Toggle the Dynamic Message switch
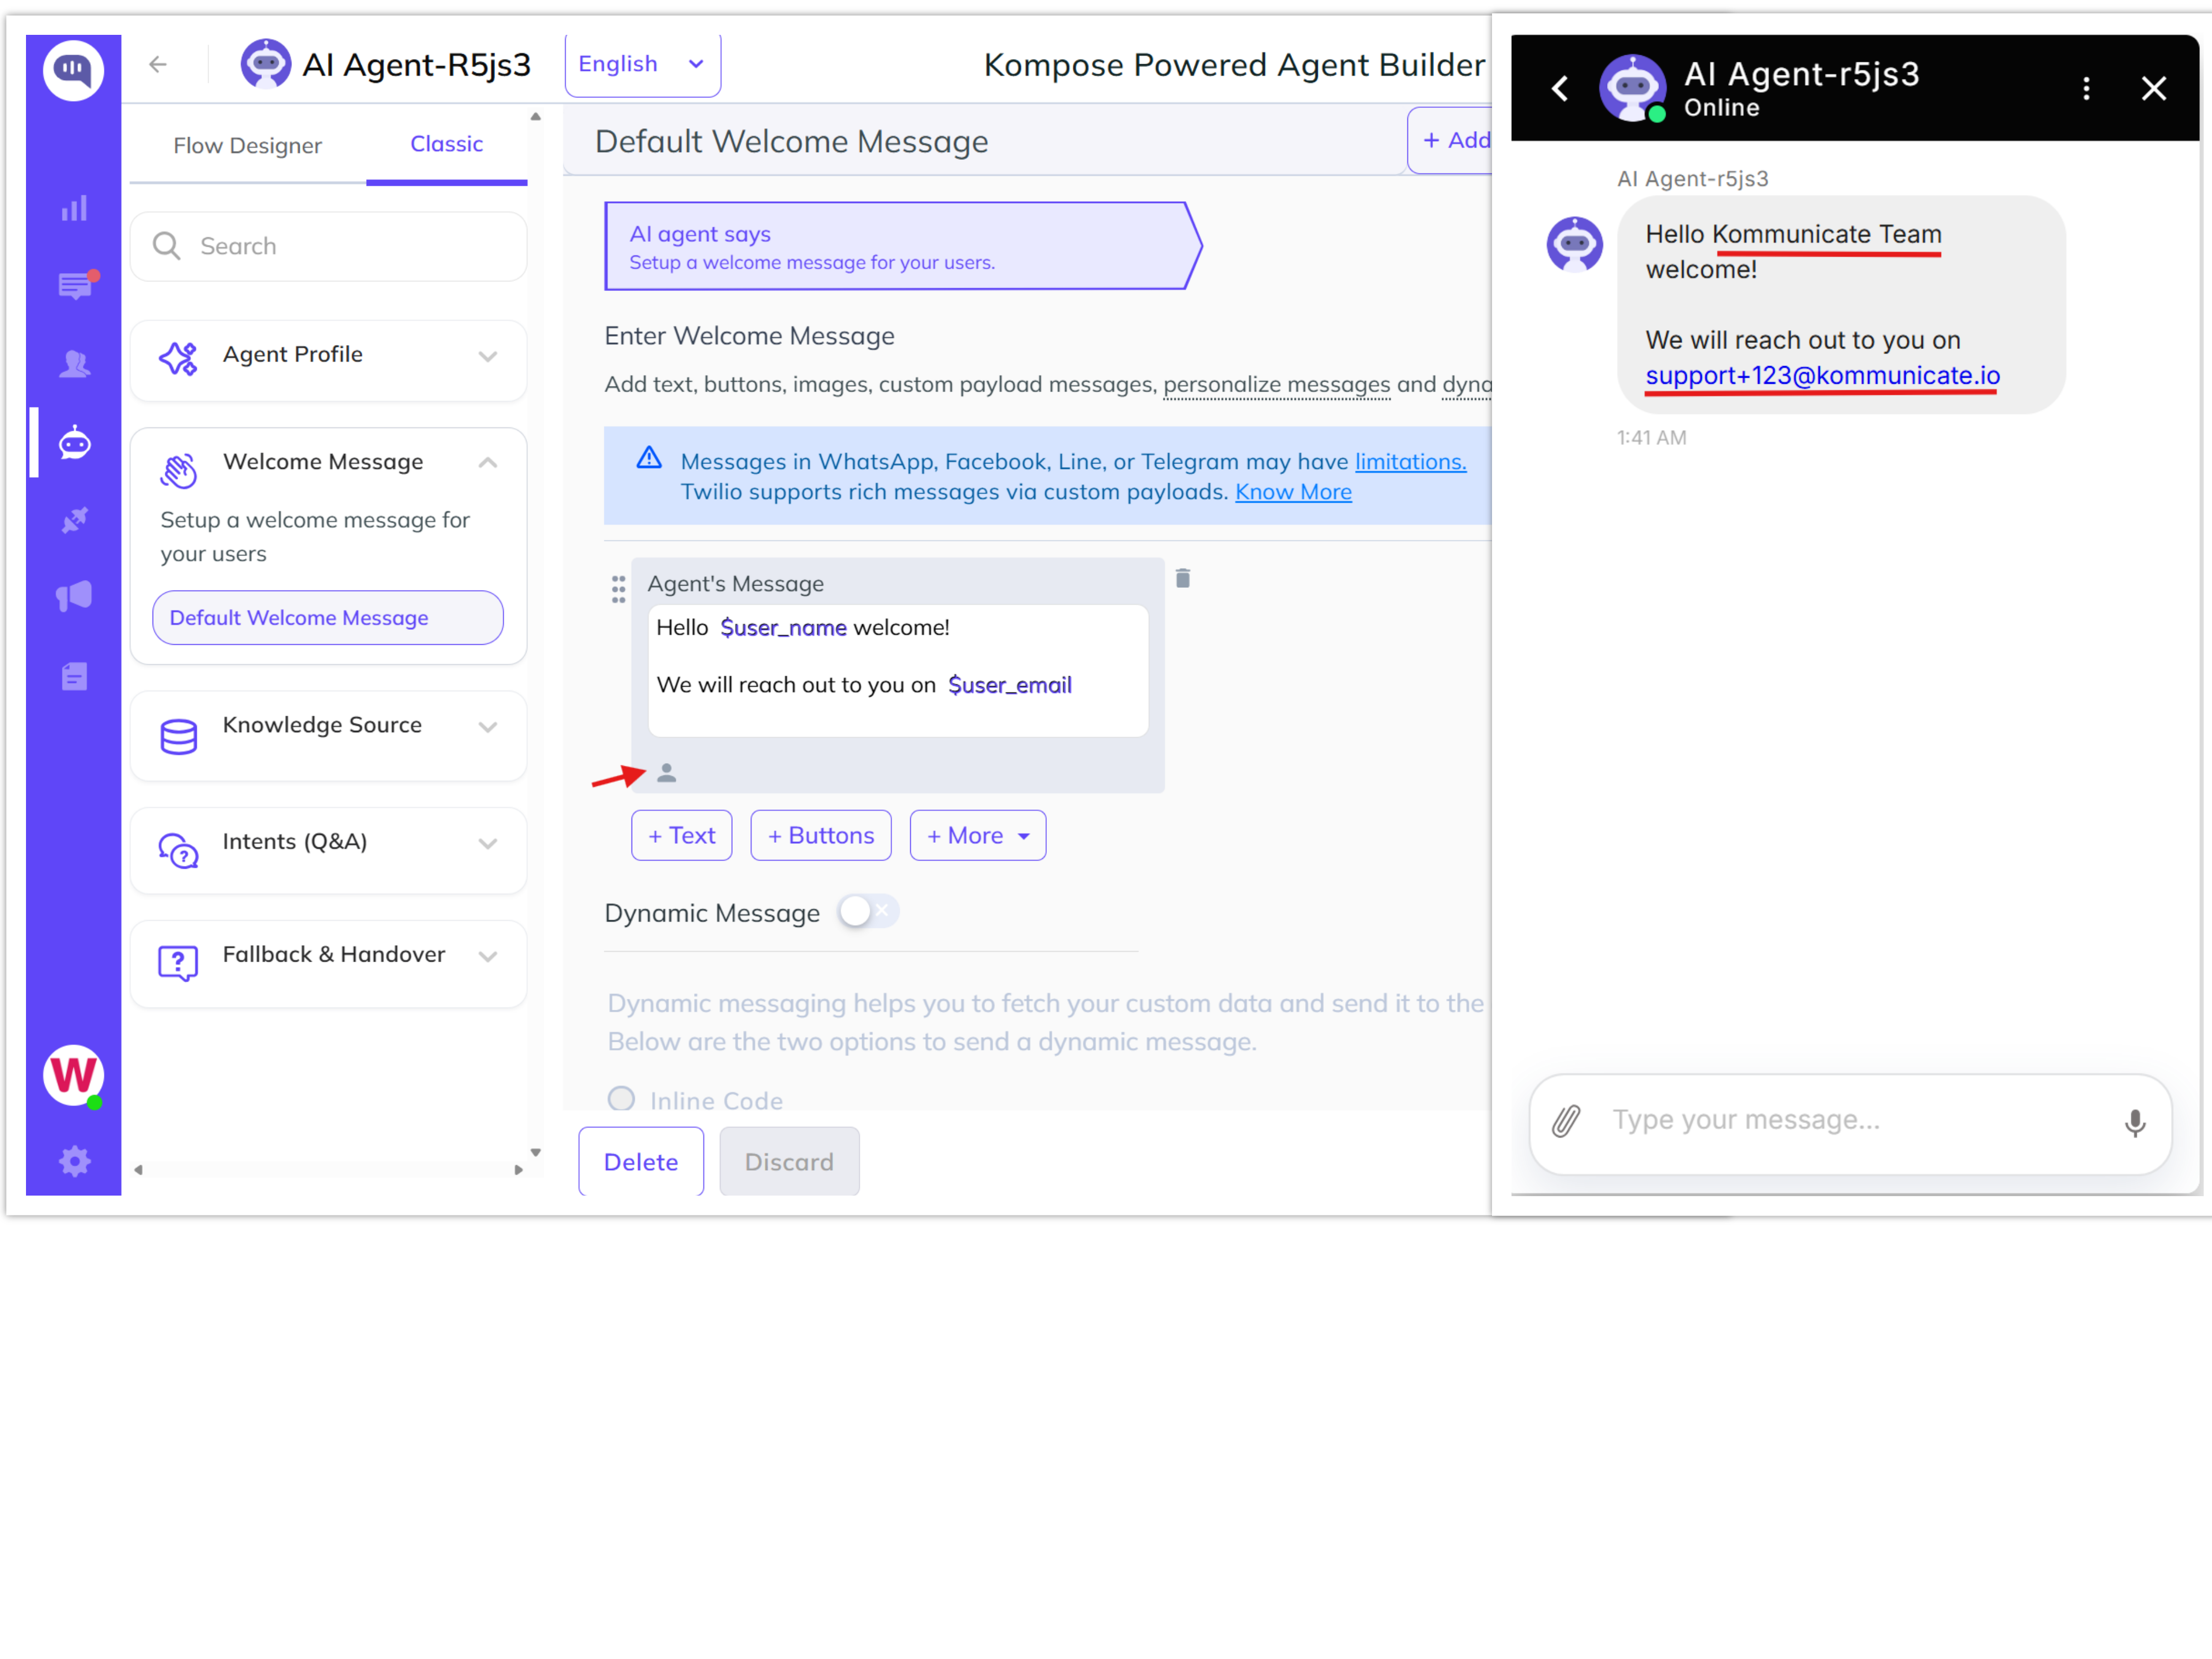 pos(868,911)
